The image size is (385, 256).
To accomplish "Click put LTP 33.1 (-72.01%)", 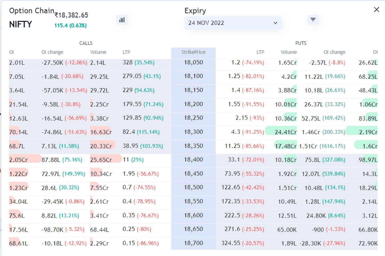I will click(x=246, y=160).
